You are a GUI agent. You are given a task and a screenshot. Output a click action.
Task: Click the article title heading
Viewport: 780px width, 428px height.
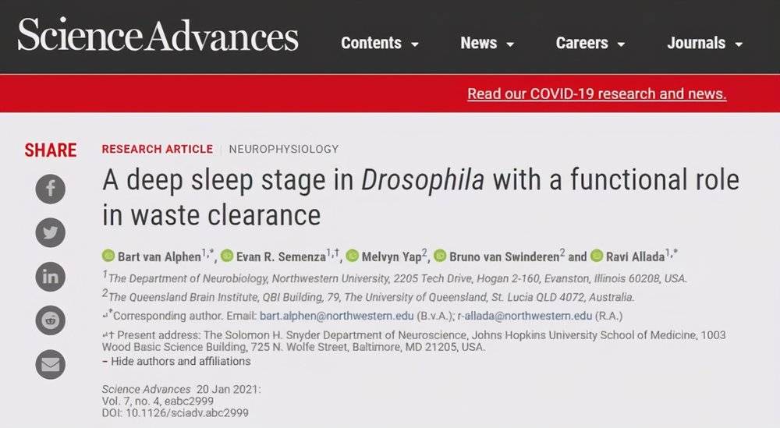point(421,197)
